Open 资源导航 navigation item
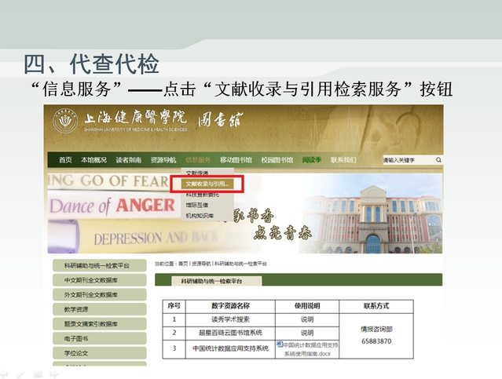502x379 pixels. pos(163,159)
